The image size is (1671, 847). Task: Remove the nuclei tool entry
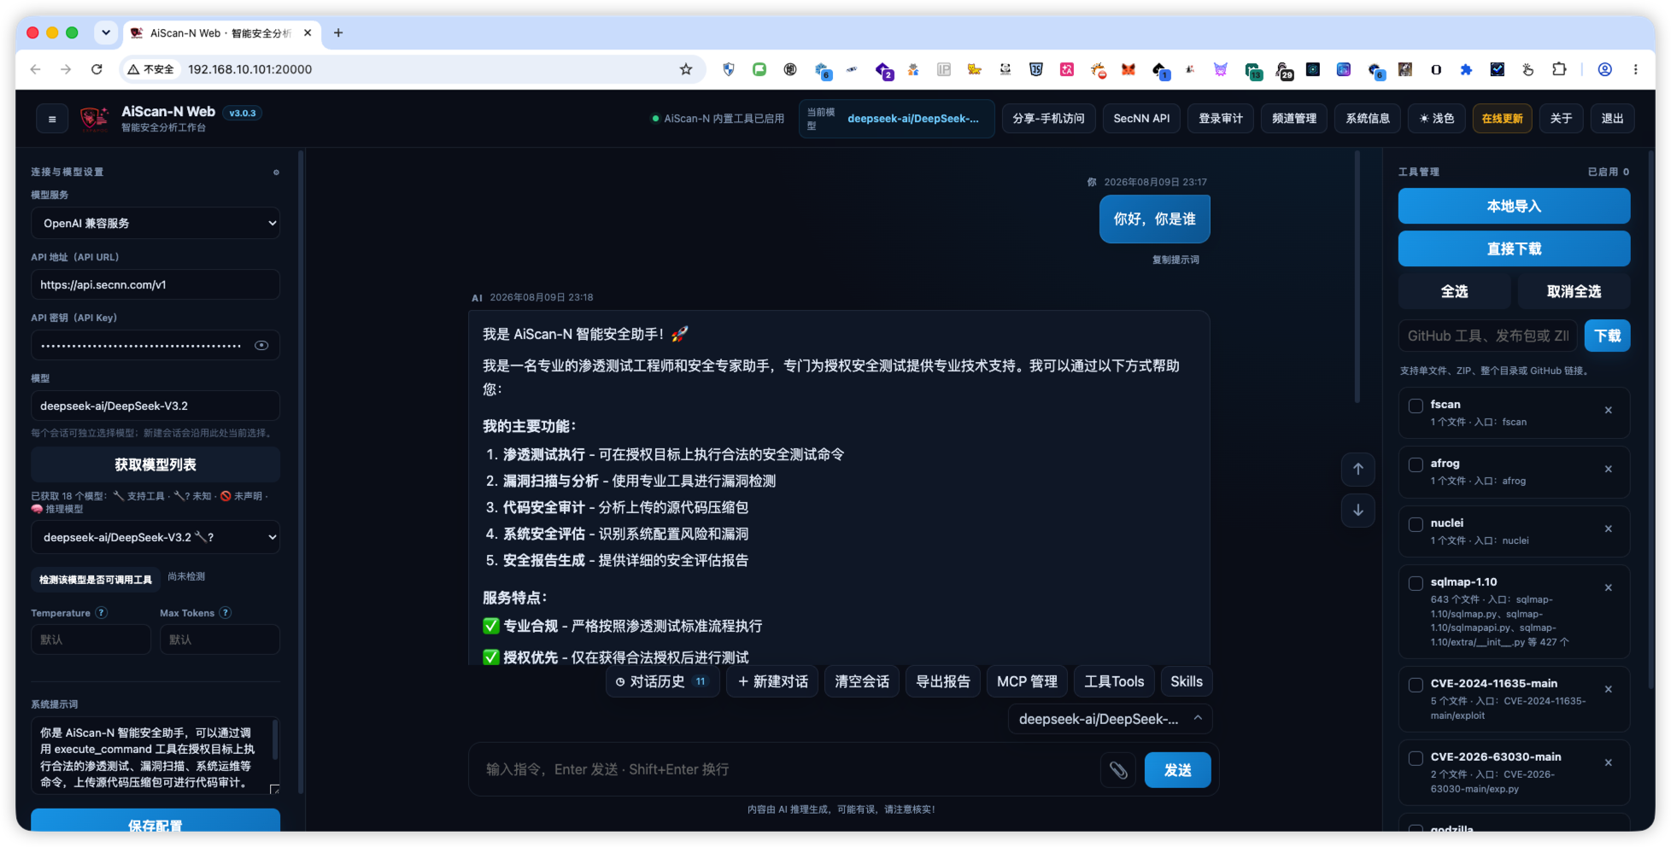coord(1608,529)
